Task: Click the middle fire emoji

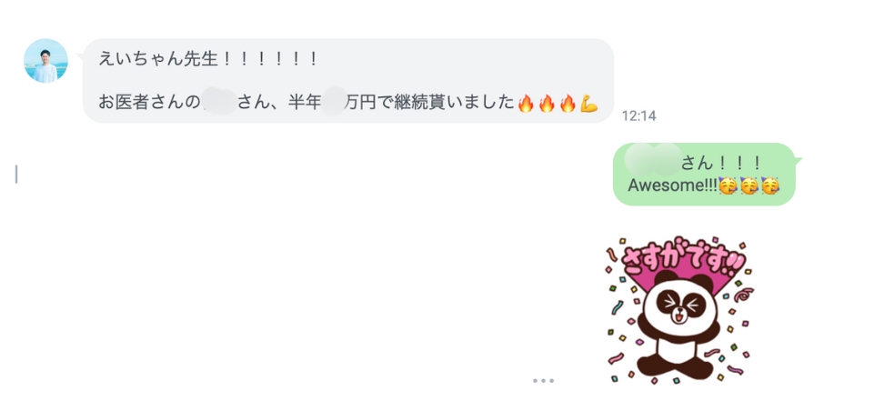Action: [x=547, y=103]
